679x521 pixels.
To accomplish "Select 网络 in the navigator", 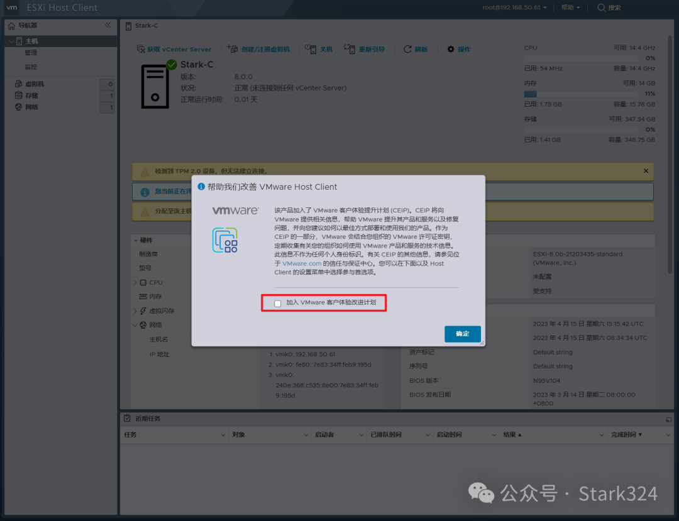I will click(x=31, y=107).
